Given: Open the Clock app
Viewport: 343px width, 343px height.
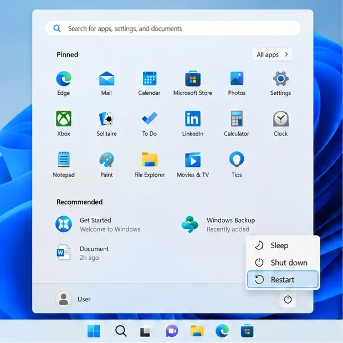Looking at the screenshot, I should (280, 124).
